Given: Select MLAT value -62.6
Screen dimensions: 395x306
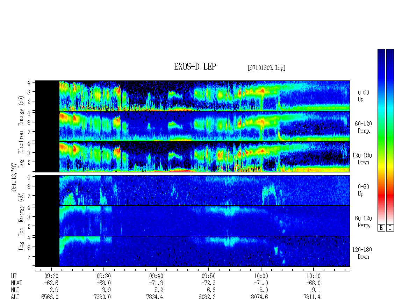Looking at the screenshot, I should point(51,283).
